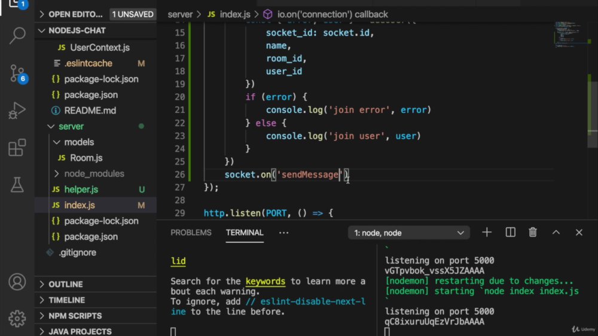Expand the node_modules folder

point(94,173)
